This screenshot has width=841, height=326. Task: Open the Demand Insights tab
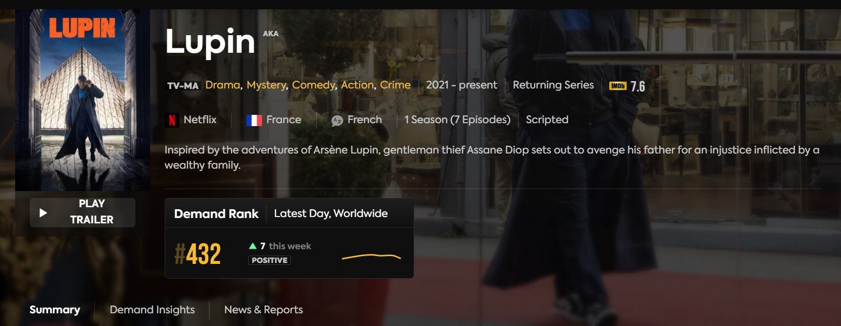point(152,310)
